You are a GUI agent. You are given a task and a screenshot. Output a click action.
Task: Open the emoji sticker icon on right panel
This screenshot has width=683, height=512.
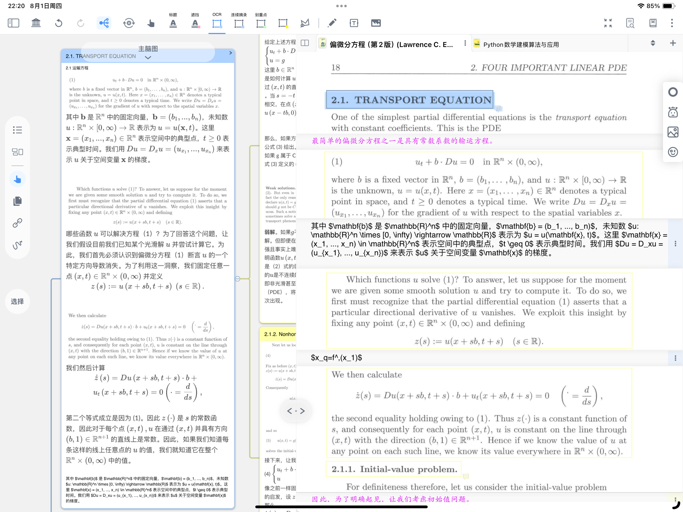673,152
